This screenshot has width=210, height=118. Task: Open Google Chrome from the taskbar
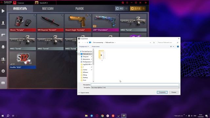102,116
